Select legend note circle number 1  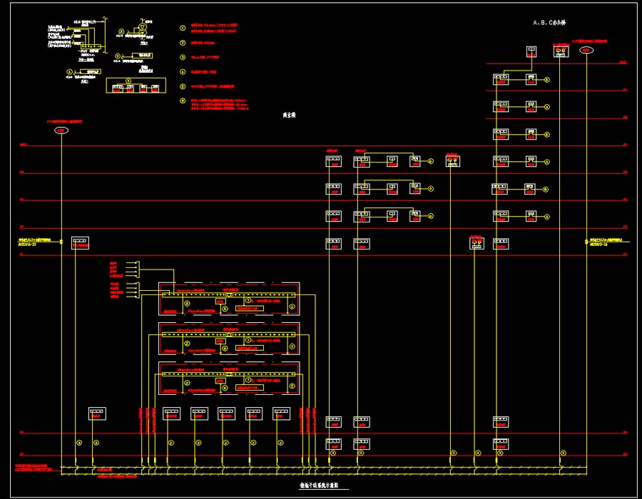click(x=183, y=28)
